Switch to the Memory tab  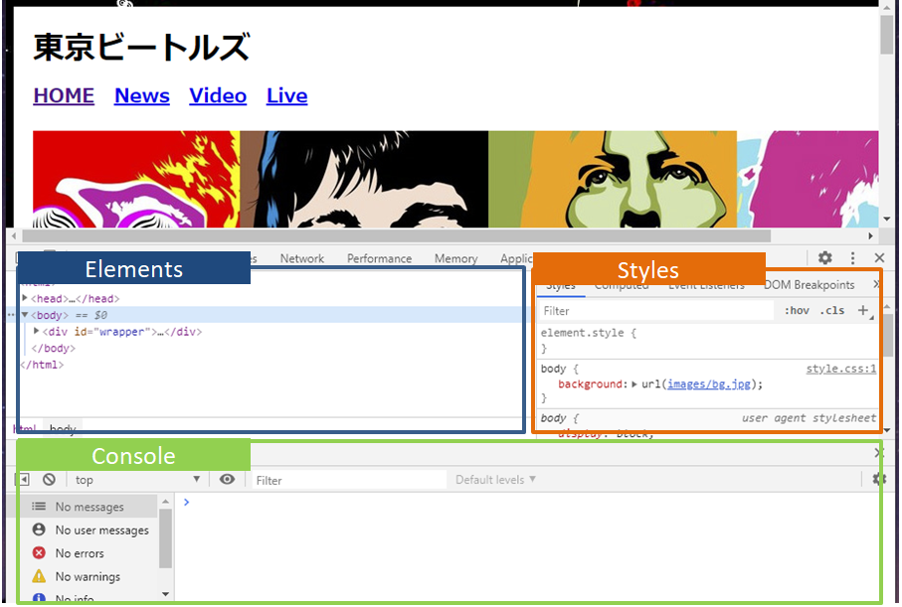pyautogui.click(x=455, y=258)
